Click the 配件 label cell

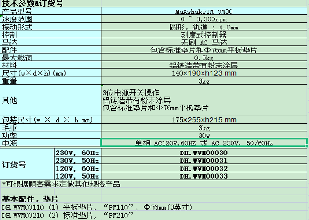(x=51, y=49)
